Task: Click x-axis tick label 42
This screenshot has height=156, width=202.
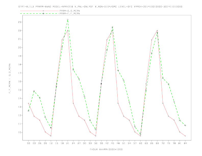Action: [x=107, y=143]
